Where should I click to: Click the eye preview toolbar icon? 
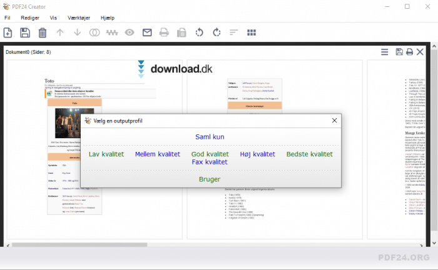(x=130, y=32)
